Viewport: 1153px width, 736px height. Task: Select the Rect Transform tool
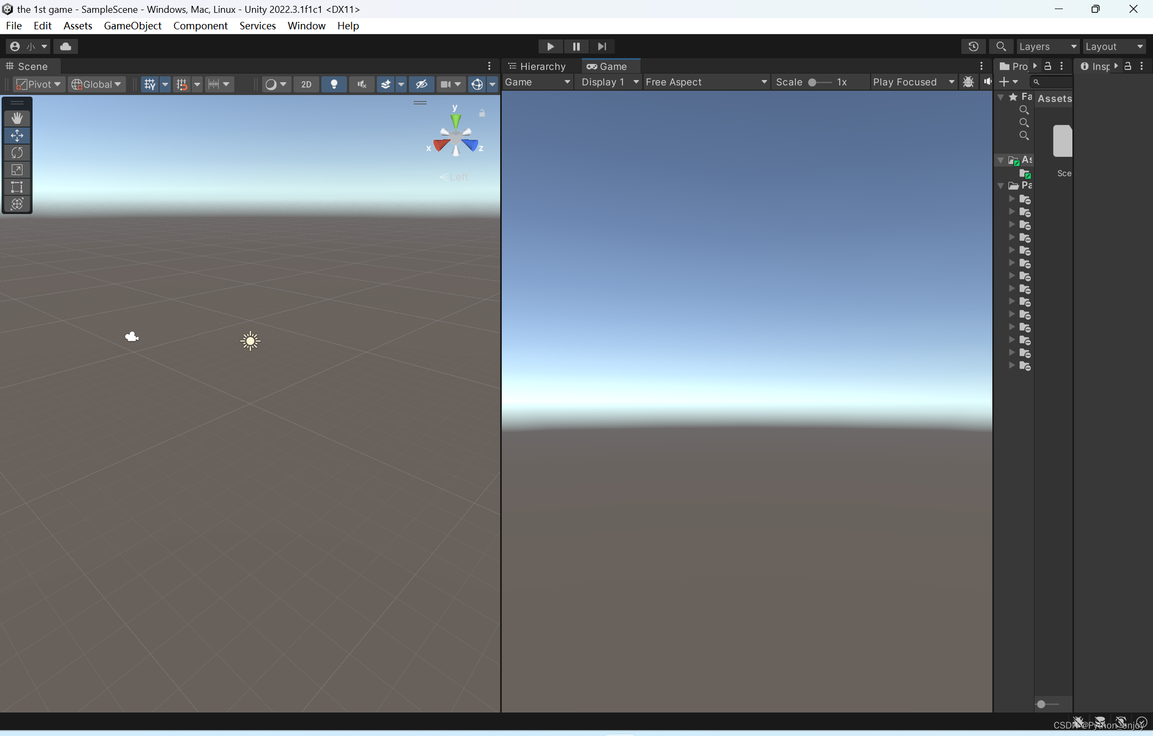[16, 186]
